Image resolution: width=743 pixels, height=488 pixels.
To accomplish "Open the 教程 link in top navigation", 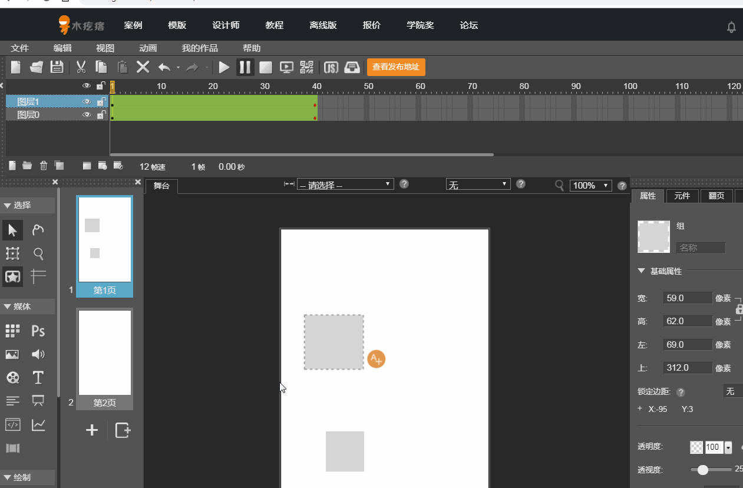I will coord(275,25).
